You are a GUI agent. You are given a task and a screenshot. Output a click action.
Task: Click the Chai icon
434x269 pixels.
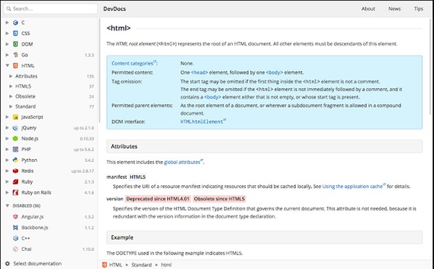[15, 249]
